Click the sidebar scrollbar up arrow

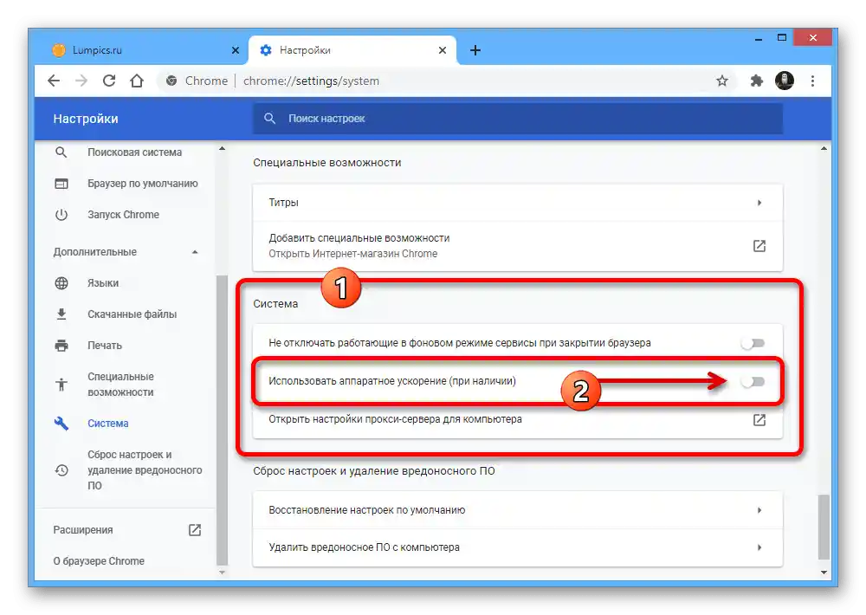pyautogui.click(x=222, y=149)
